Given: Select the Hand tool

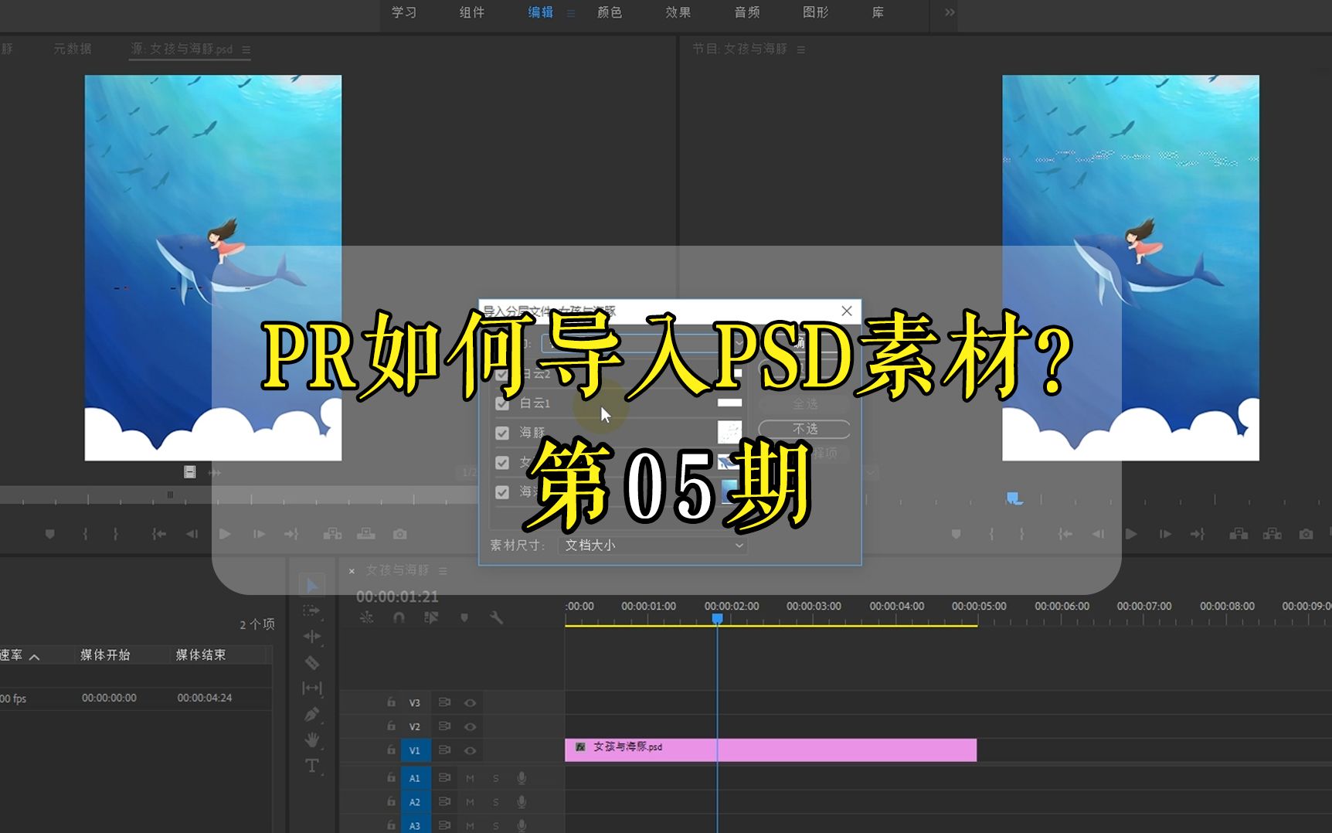Looking at the screenshot, I should (311, 739).
